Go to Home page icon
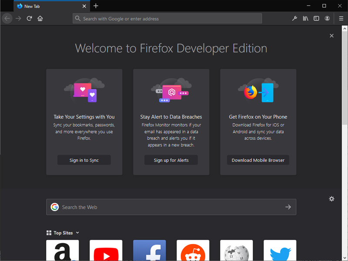Image resolution: width=348 pixels, height=261 pixels. pyautogui.click(x=40, y=18)
